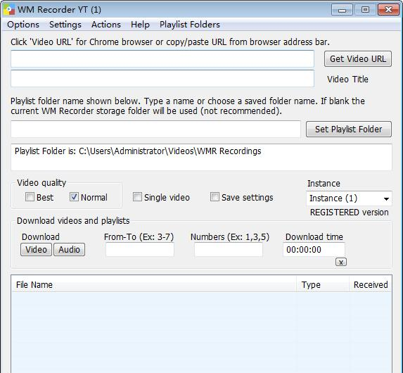Click the Audio download button
Viewport: 403px width, 373px height.
pos(69,250)
